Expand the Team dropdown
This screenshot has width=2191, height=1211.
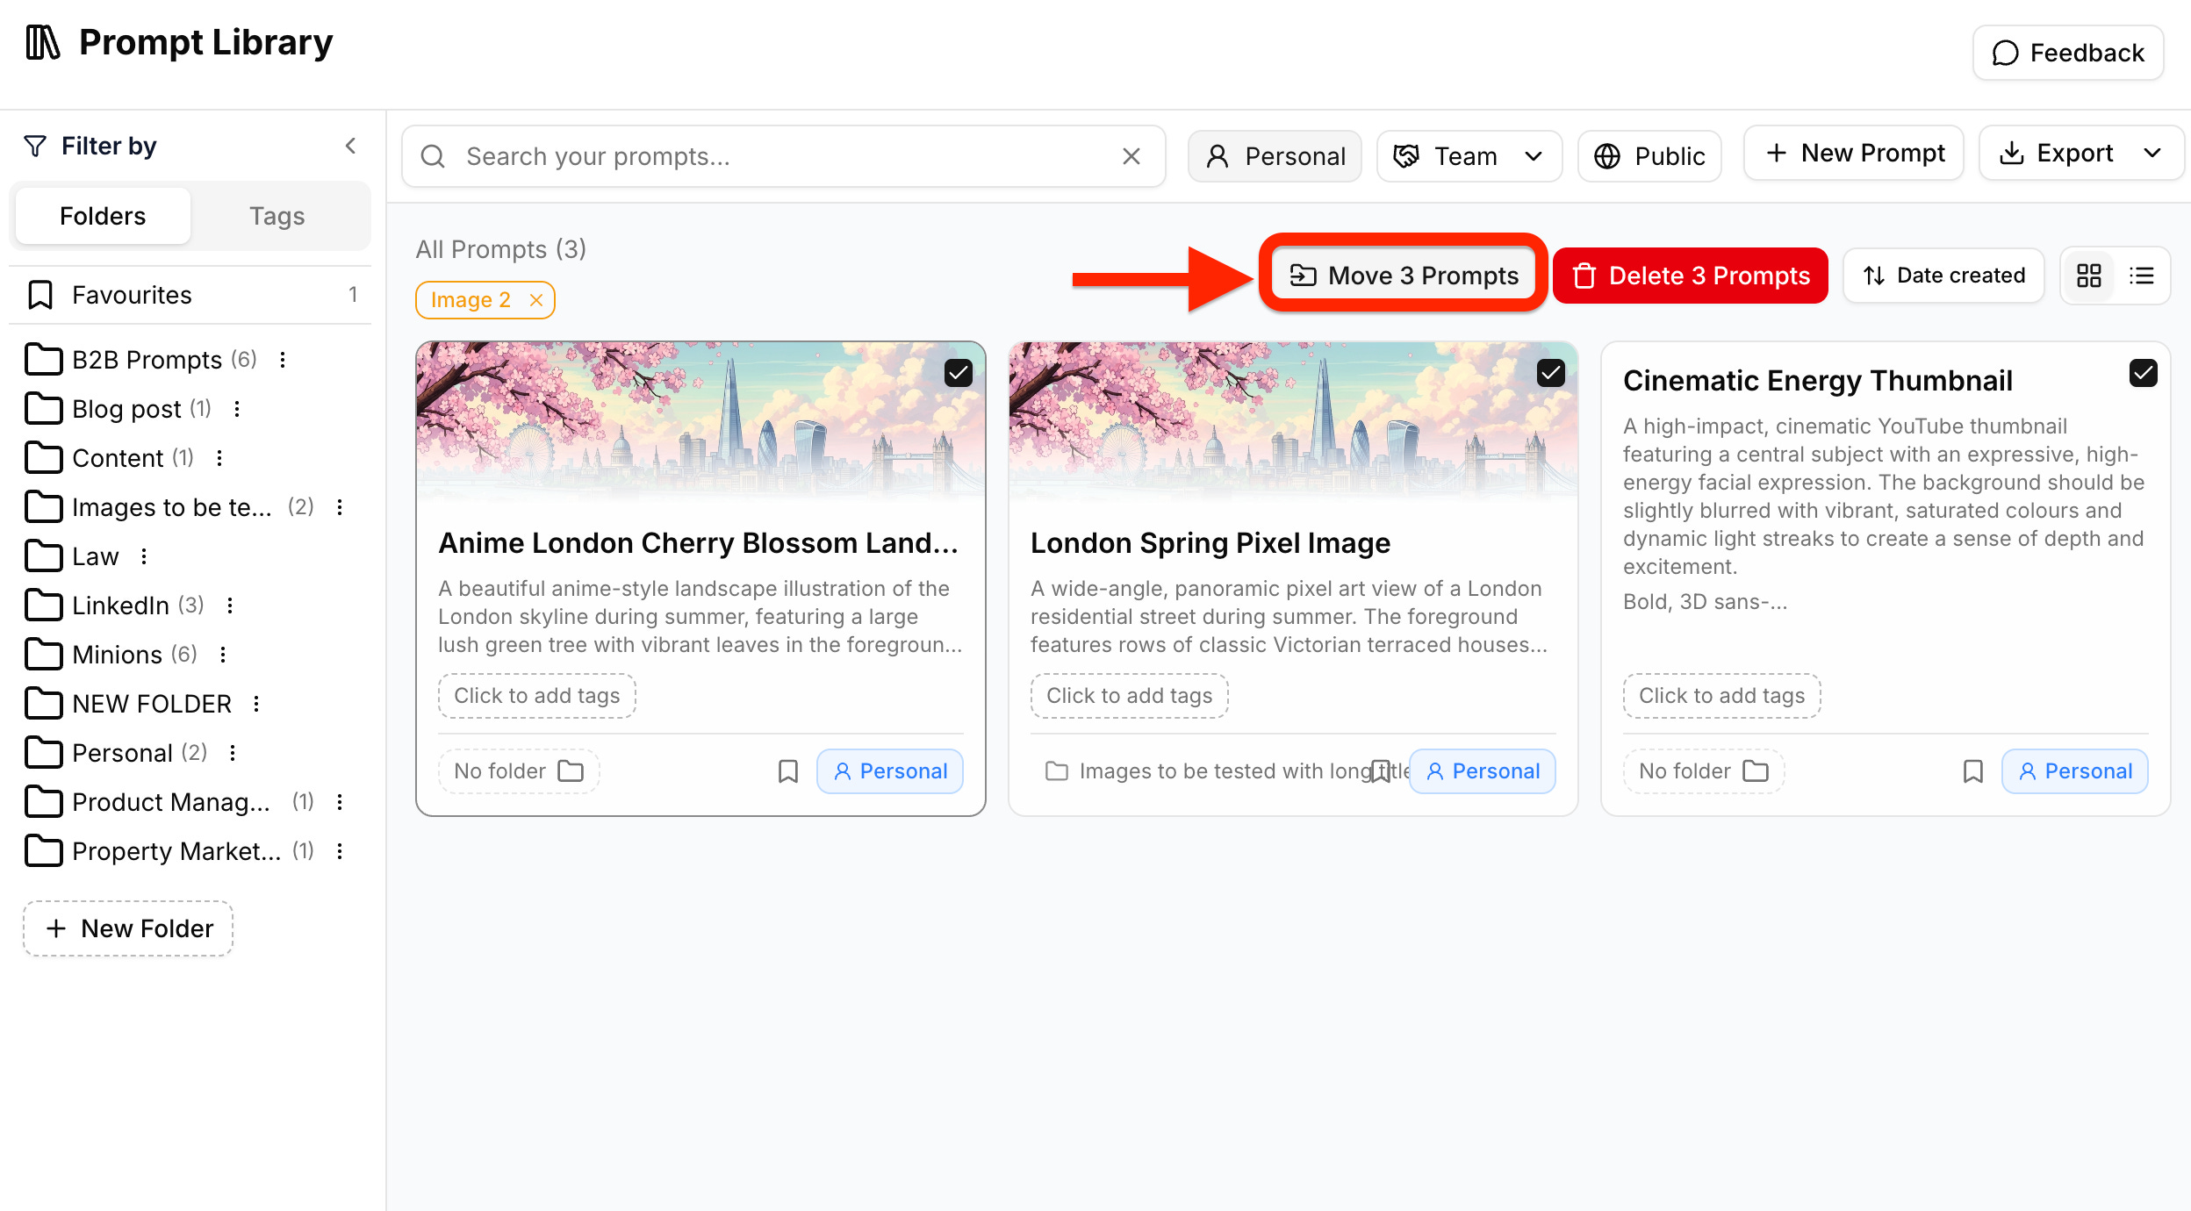1469,156
